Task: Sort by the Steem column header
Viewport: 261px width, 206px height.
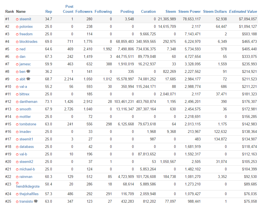Action: [x=171, y=11]
